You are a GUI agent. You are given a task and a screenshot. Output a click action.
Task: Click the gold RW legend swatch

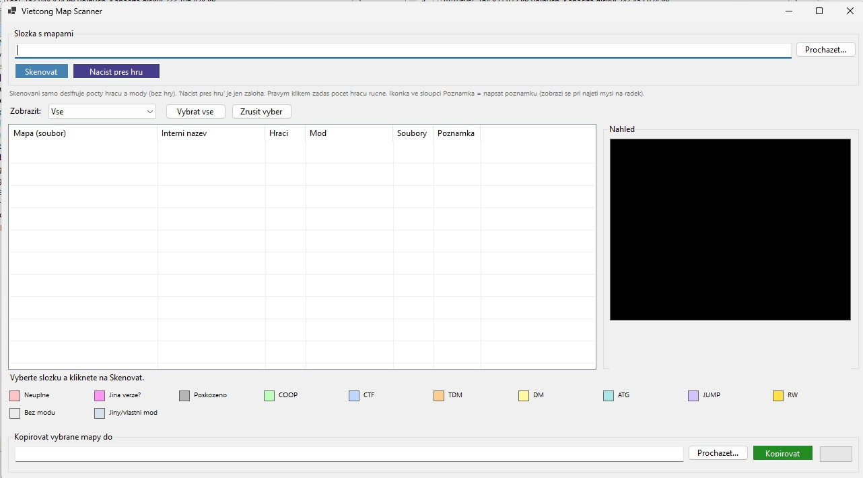778,396
